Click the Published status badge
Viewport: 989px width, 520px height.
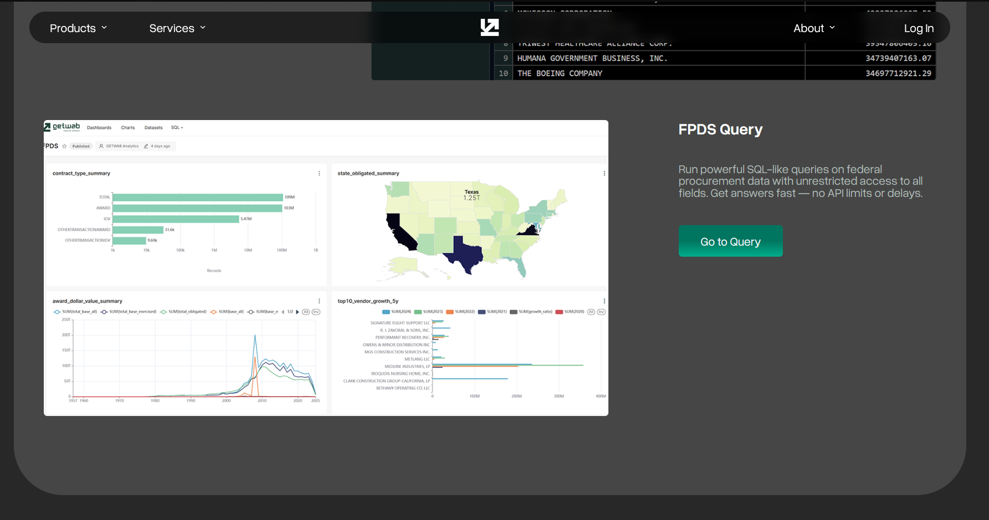[x=81, y=146]
